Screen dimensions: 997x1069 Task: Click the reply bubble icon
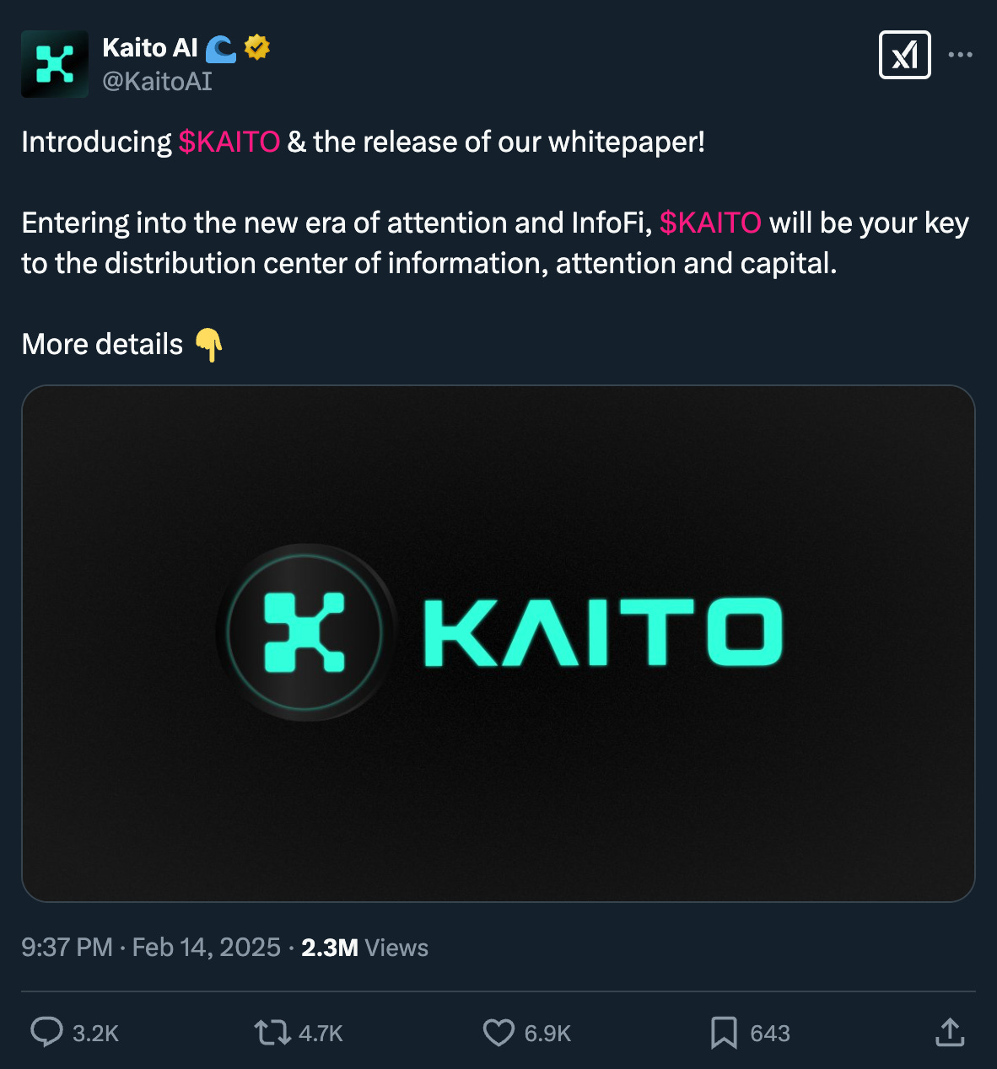click(46, 1032)
